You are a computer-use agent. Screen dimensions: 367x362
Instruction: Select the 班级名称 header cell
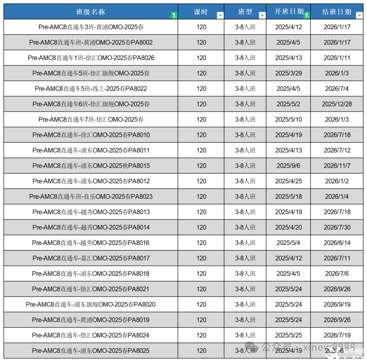pyautogui.click(x=91, y=12)
